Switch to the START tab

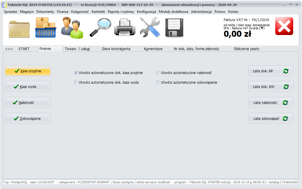click(24, 49)
